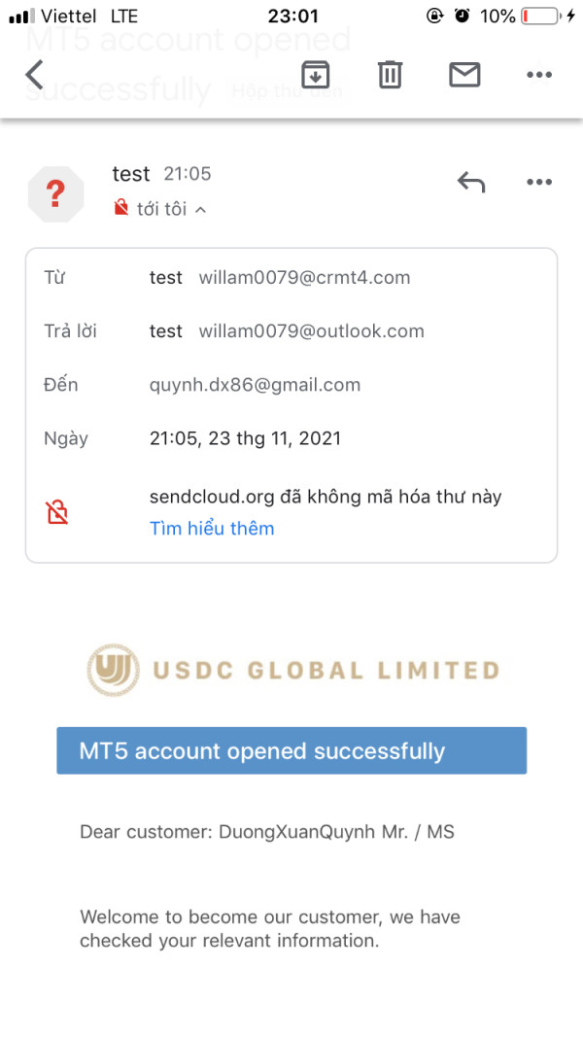
Task: Tap sender address willam0079@crmt4.com
Action: (x=304, y=278)
